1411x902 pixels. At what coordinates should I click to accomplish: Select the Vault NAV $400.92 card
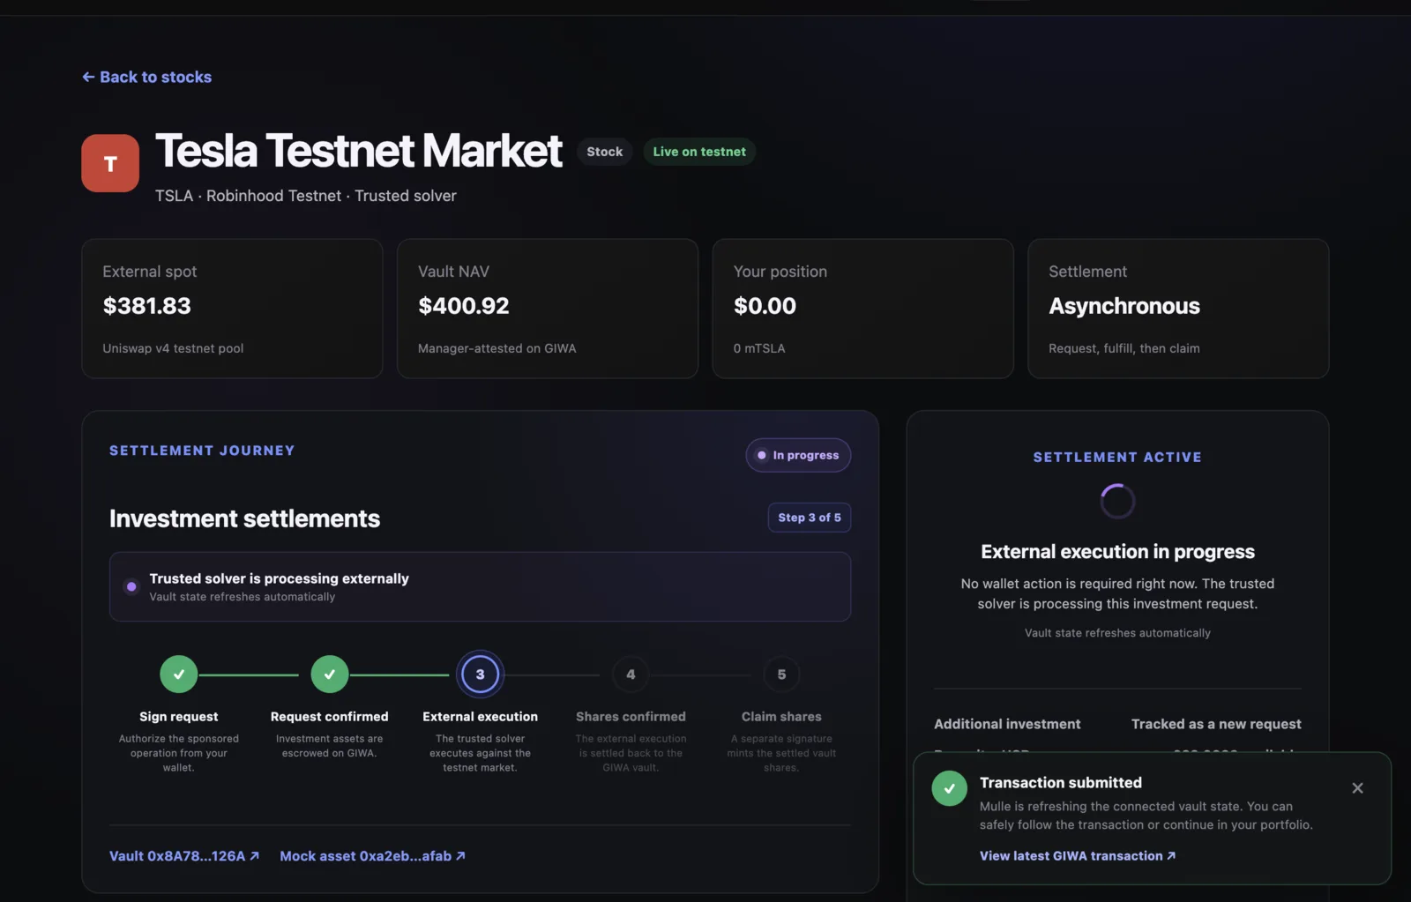(548, 309)
